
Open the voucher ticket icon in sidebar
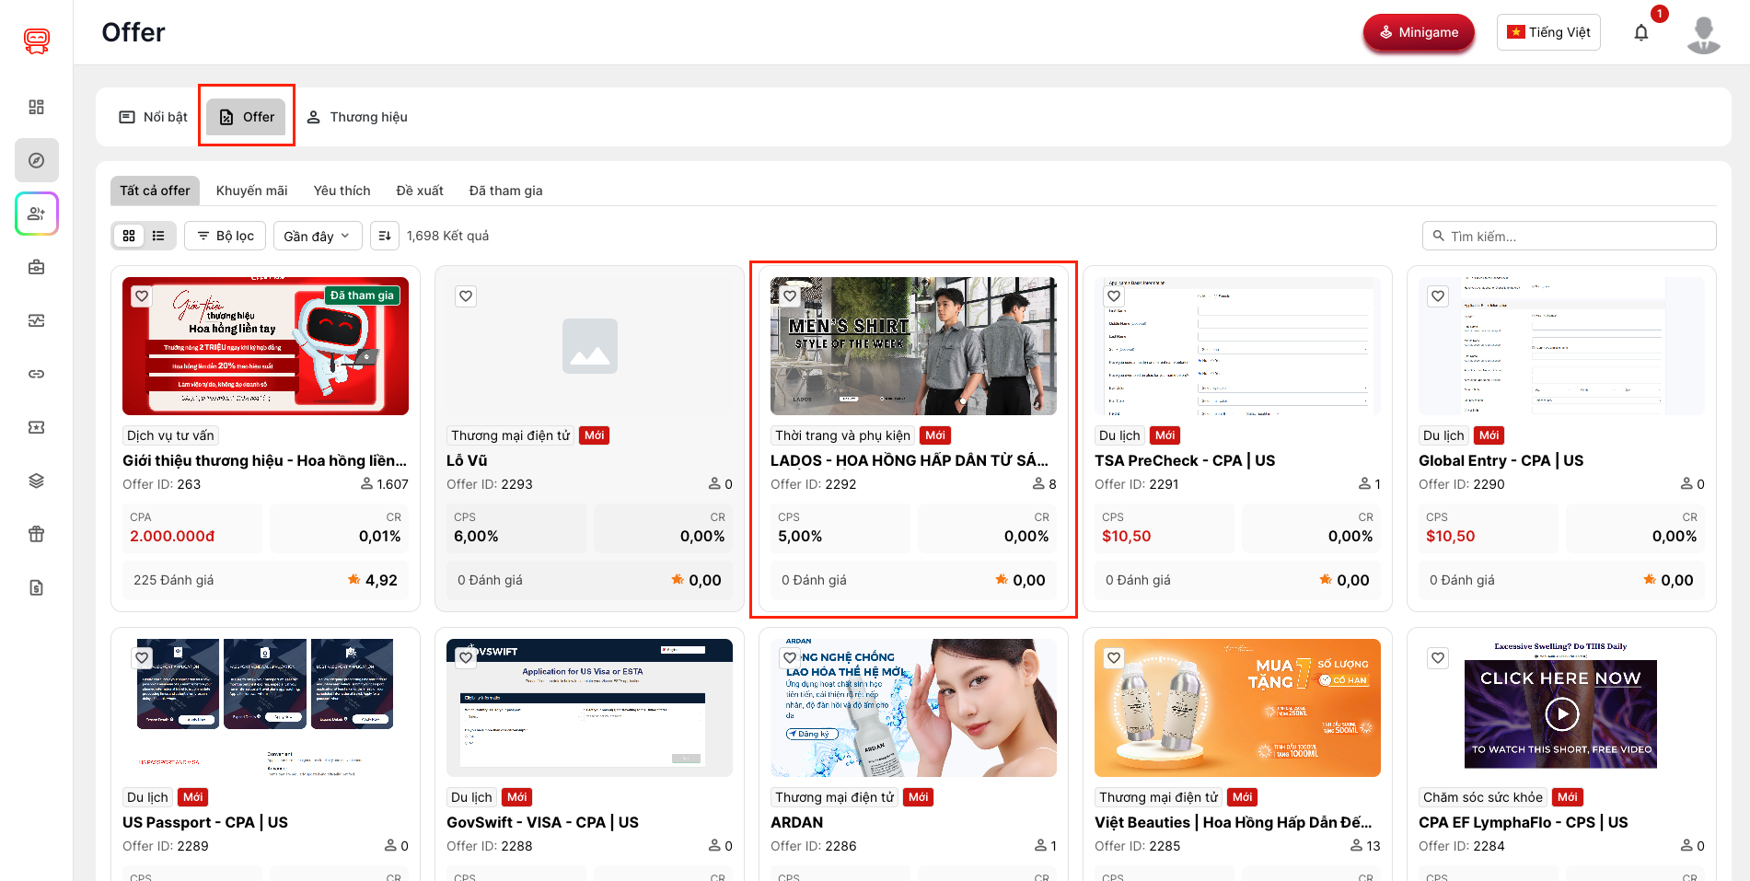click(x=37, y=427)
